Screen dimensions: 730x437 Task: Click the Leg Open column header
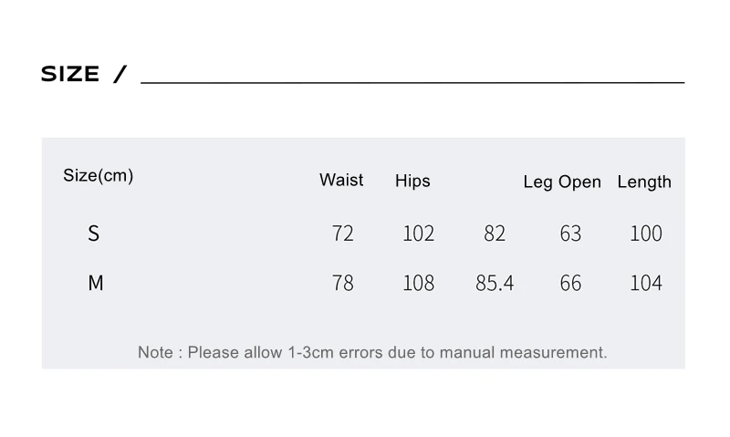point(562,182)
